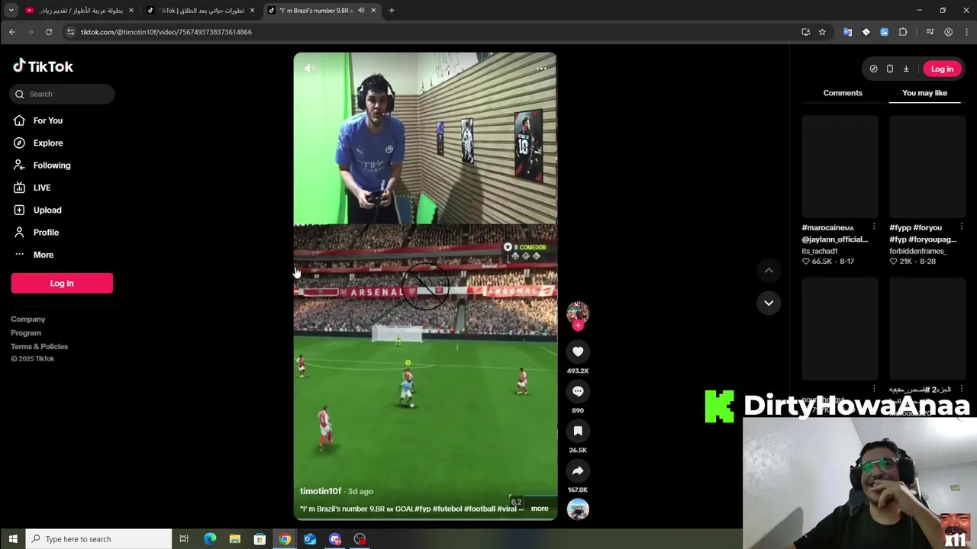Open File Explorer from the taskbar
This screenshot has height=549, width=977.
(234, 539)
